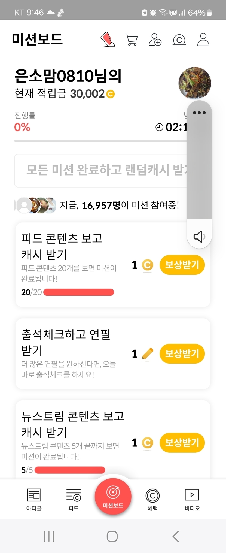Open the 아티클 tab
The width and height of the screenshot is (226, 553).
coord(34,499)
